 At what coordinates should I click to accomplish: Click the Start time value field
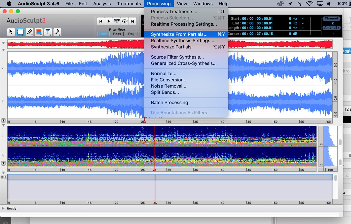[x=257, y=18]
